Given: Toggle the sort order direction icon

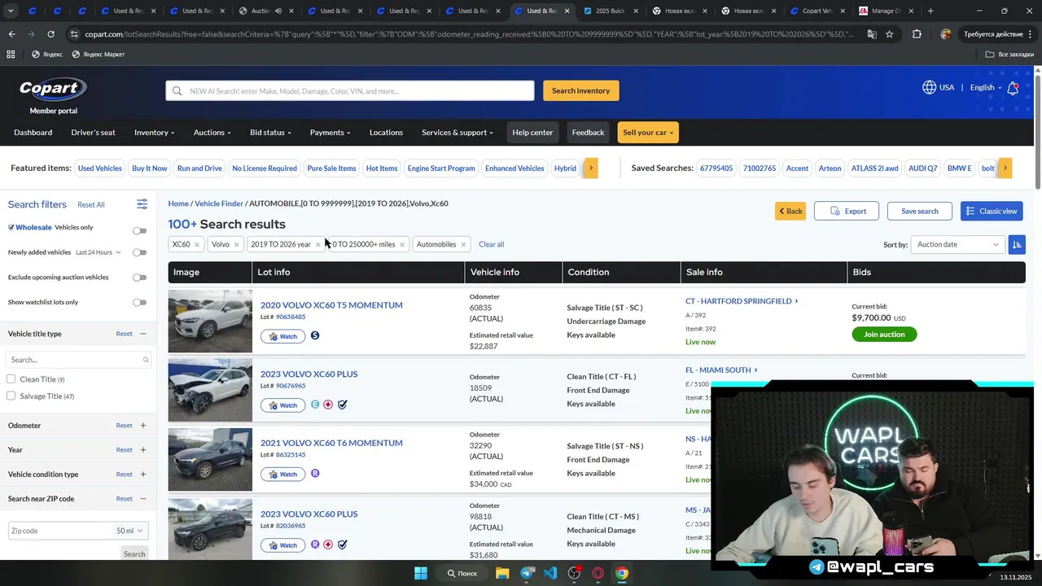Looking at the screenshot, I should [x=1016, y=244].
